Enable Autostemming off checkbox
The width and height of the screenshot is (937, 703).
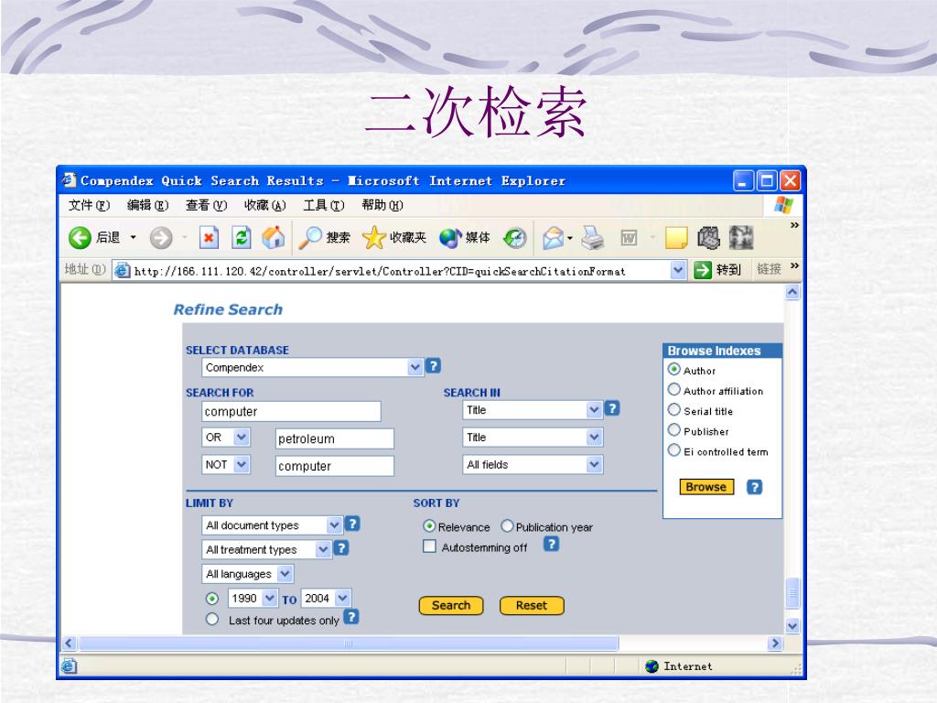click(x=429, y=546)
